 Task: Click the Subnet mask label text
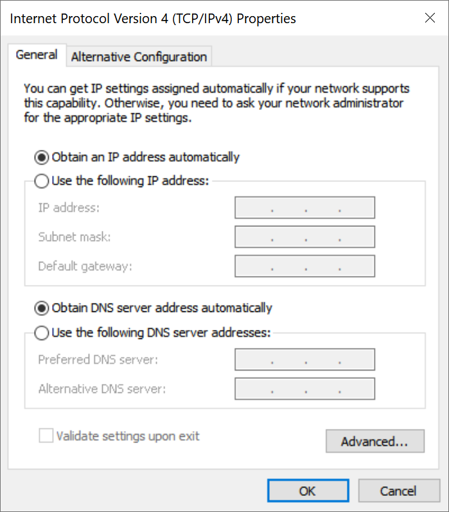(75, 237)
